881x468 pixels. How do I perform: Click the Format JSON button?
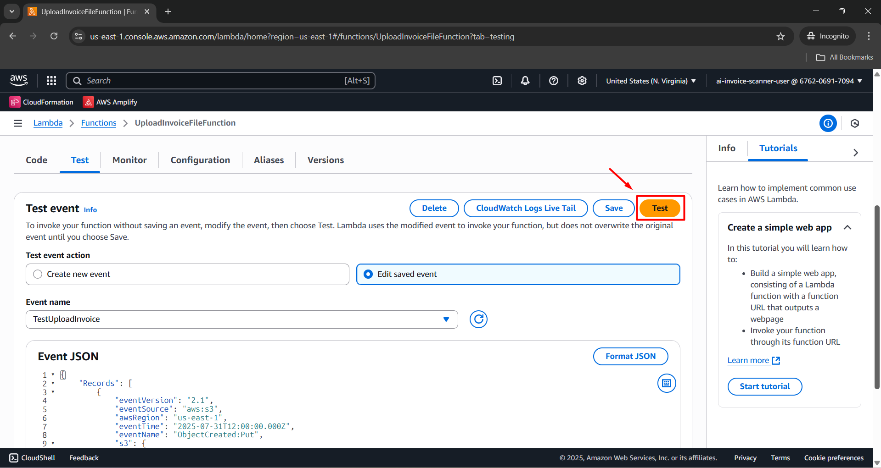pos(630,356)
